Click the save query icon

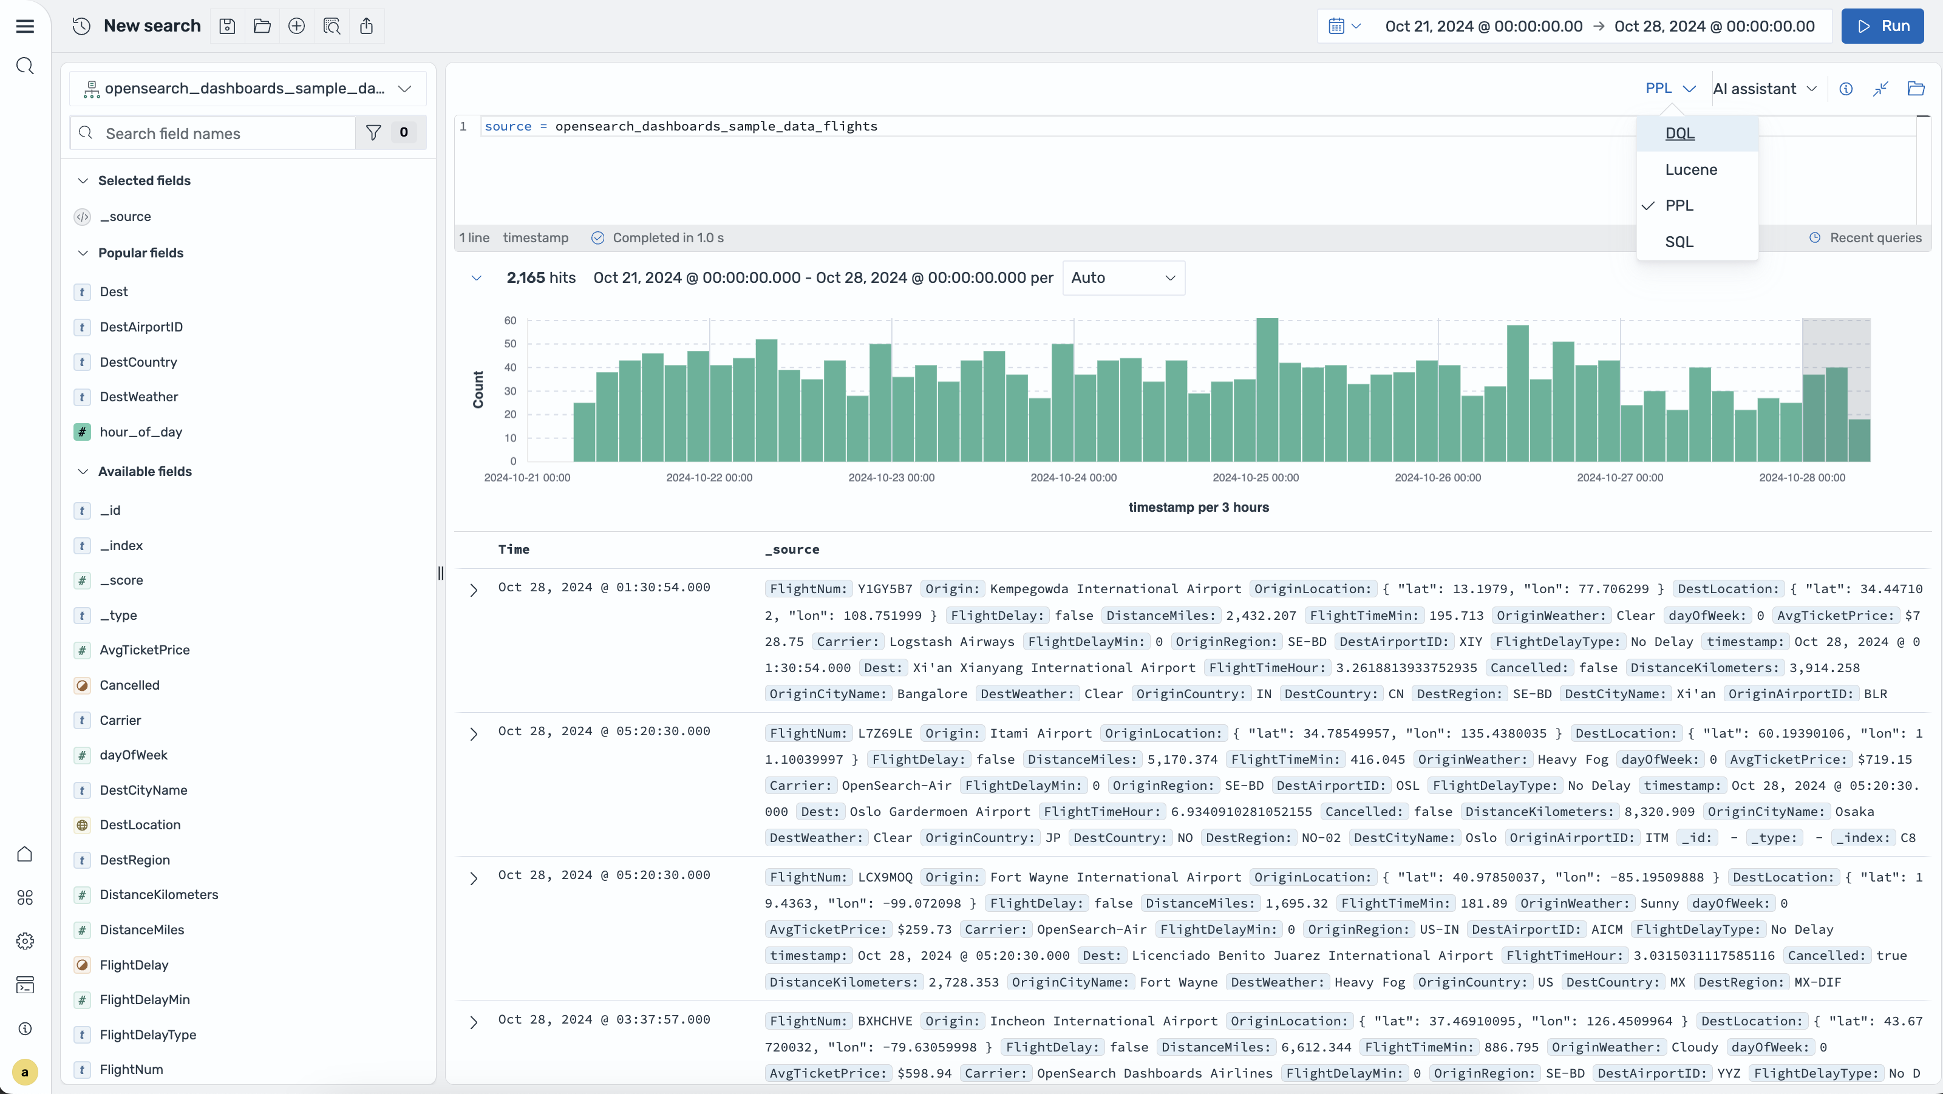click(227, 26)
